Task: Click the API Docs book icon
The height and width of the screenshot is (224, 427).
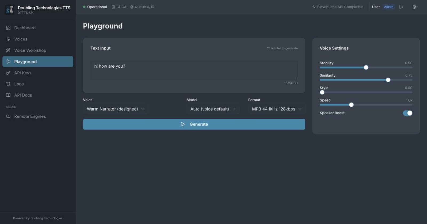Action: [8, 95]
